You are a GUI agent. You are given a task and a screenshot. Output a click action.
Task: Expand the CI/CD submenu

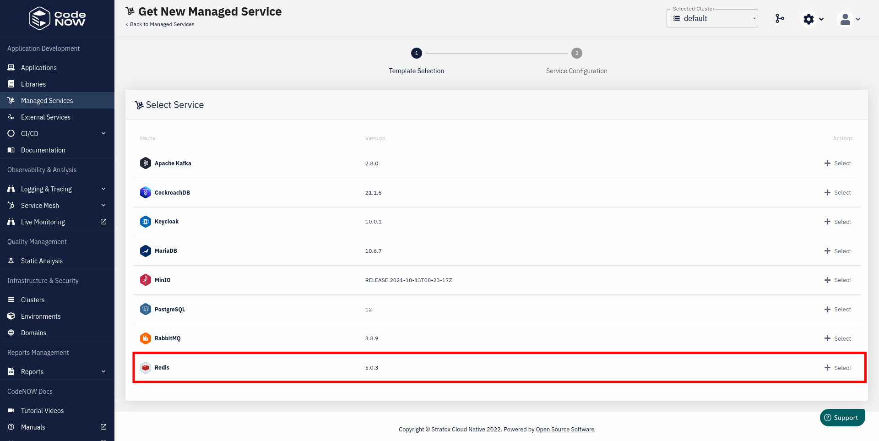click(103, 133)
